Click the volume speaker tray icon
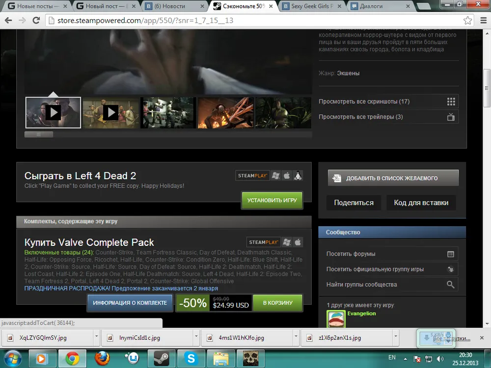This screenshot has height=368, width=491. pos(440,359)
